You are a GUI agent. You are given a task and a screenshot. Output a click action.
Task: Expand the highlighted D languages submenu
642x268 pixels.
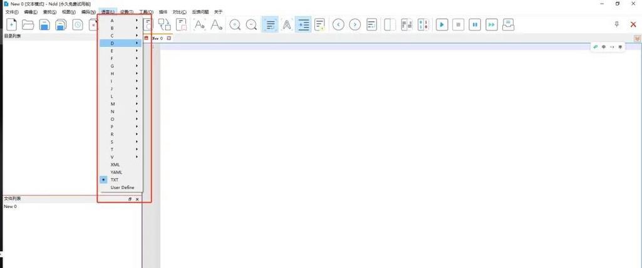click(121, 43)
